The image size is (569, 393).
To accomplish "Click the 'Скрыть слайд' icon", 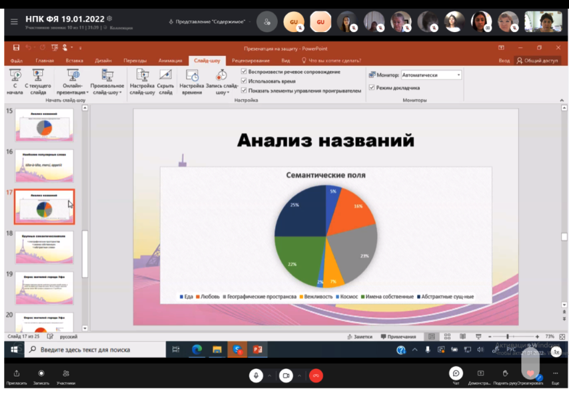I will click(x=165, y=76).
